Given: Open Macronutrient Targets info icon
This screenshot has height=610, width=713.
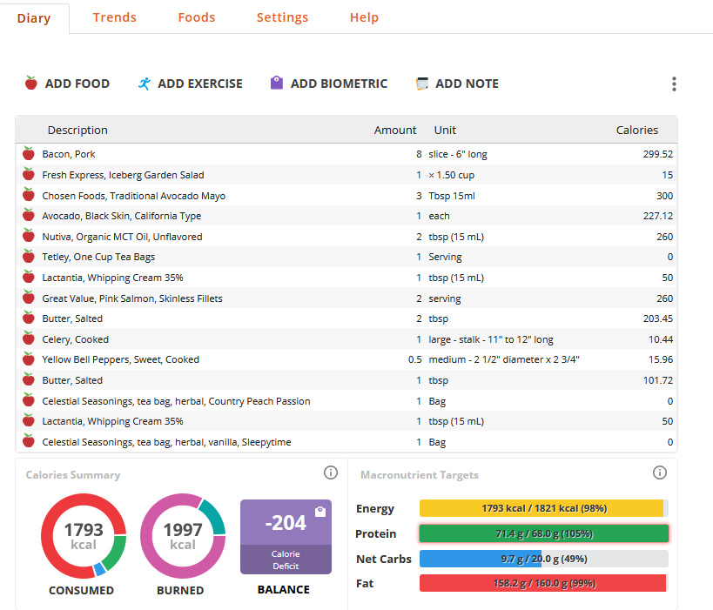Looking at the screenshot, I should tap(660, 473).
